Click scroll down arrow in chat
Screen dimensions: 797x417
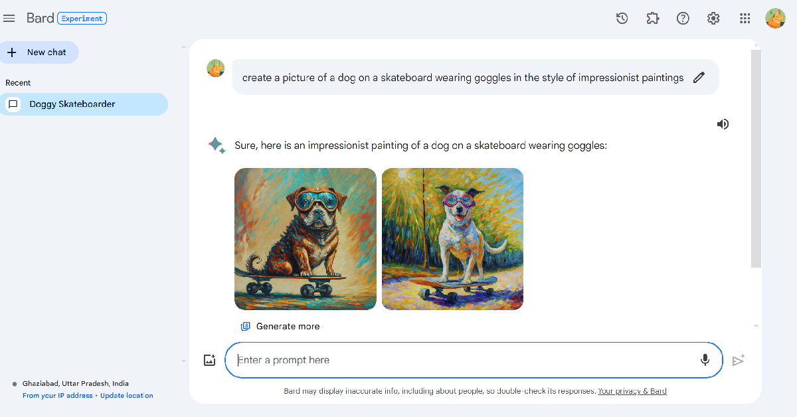tap(756, 326)
